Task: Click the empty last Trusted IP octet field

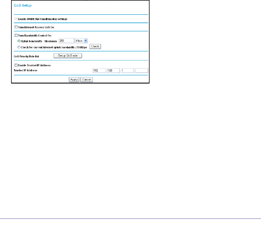Action: (x=141, y=70)
